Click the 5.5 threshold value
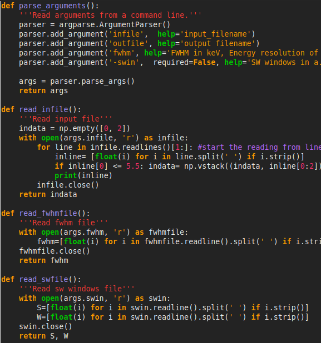 click(x=133, y=166)
